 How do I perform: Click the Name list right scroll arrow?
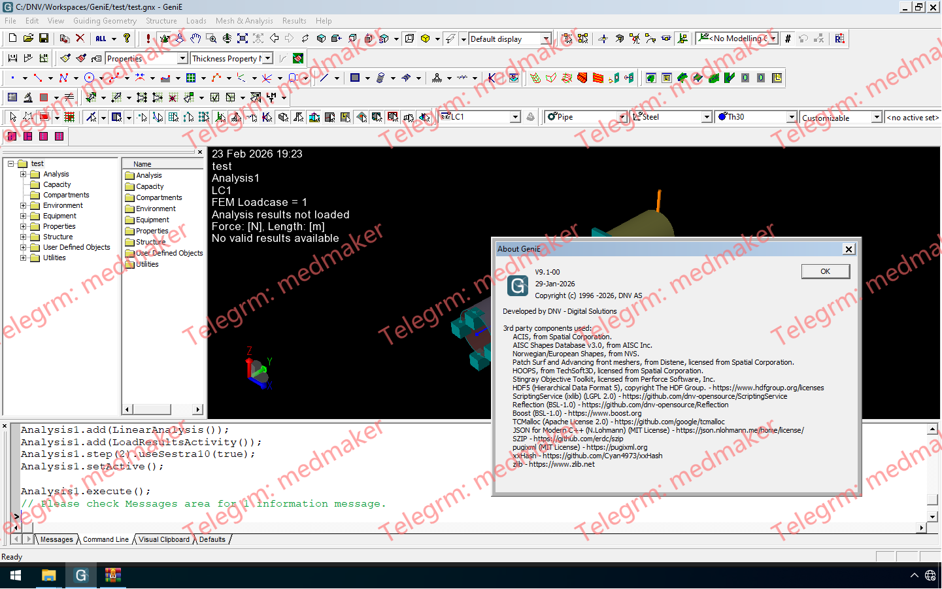tap(197, 409)
